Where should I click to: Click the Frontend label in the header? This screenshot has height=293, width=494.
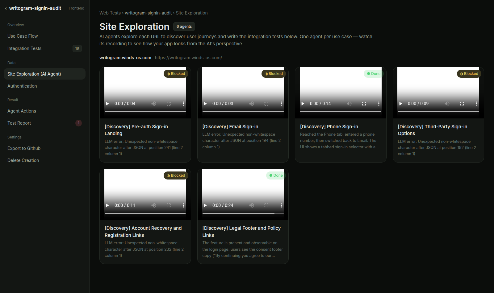click(x=76, y=8)
